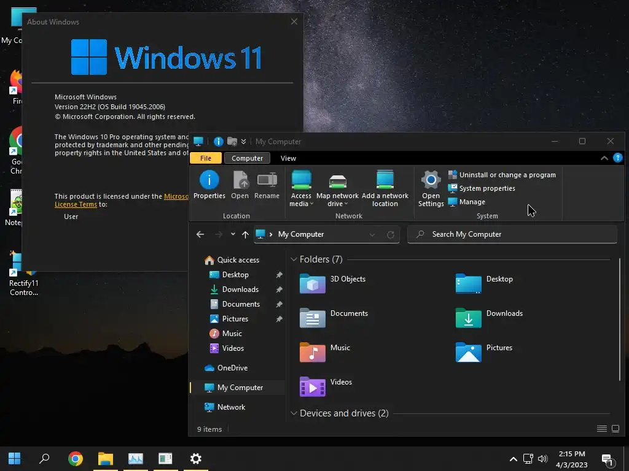
Task: Click the Rename ribbon button
Action: tap(267, 184)
